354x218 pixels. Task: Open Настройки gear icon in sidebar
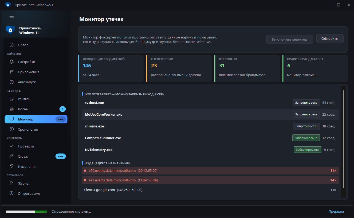(x=11, y=62)
